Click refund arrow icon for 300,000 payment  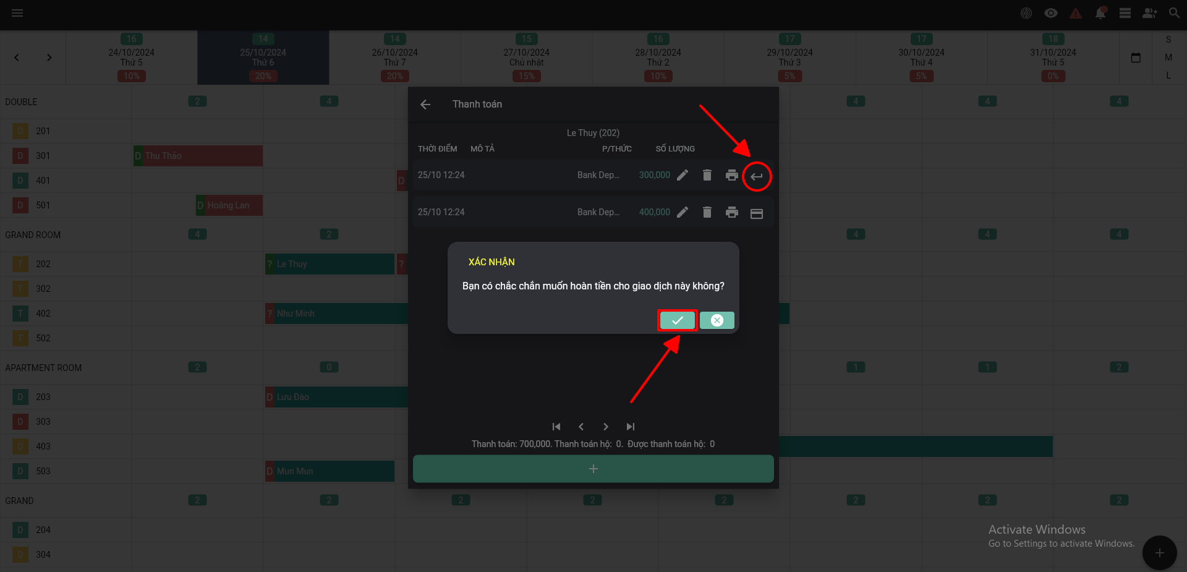tap(757, 176)
